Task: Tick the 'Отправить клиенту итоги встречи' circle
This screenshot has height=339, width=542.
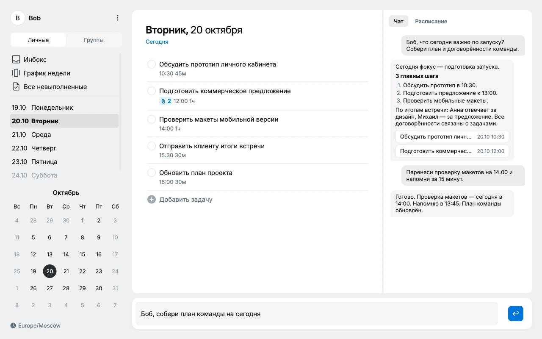Action: (152, 146)
